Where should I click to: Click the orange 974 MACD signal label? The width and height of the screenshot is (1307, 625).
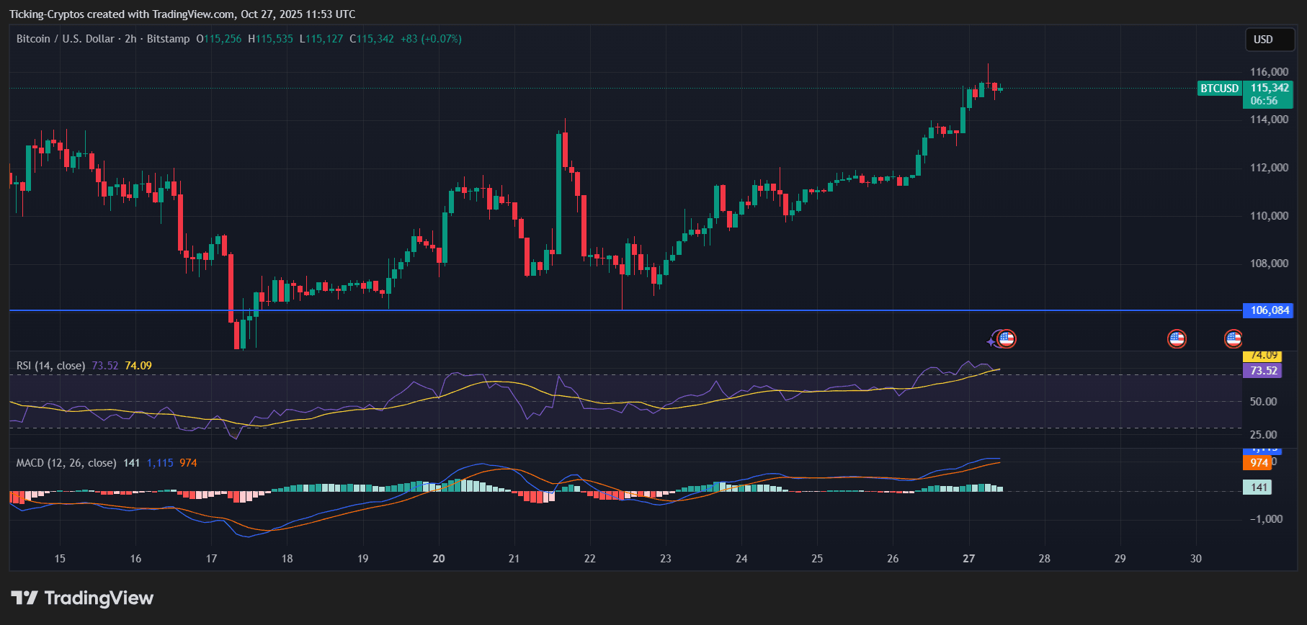pyautogui.click(x=1258, y=463)
